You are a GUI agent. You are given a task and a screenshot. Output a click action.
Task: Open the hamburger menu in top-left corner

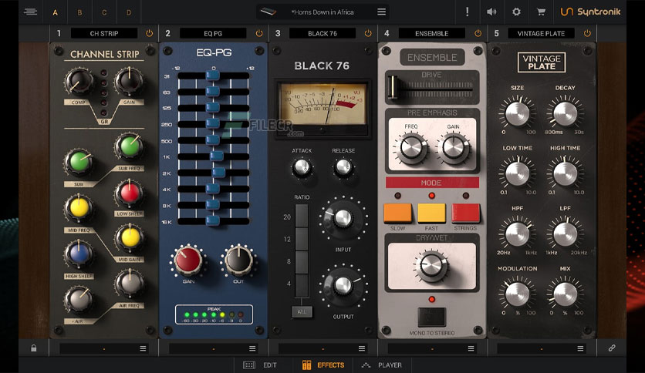[30, 12]
